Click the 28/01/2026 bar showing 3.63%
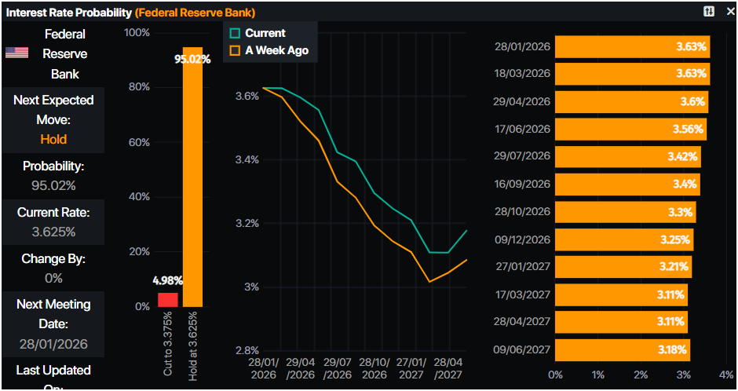 pyautogui.click(x=632, y=47)
